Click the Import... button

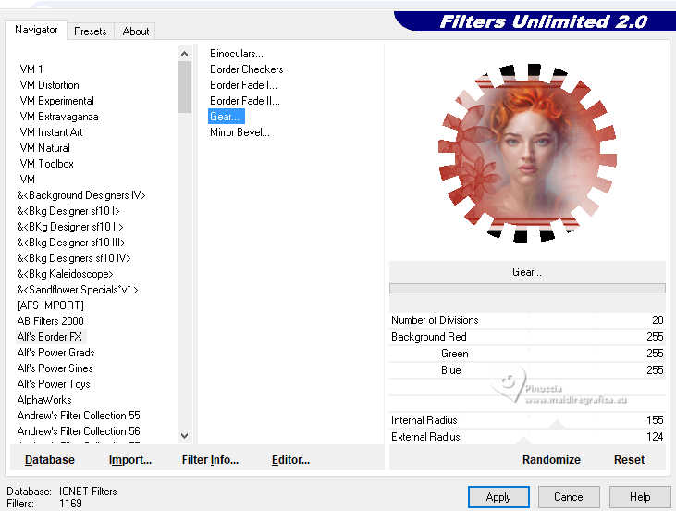(130, 460)
